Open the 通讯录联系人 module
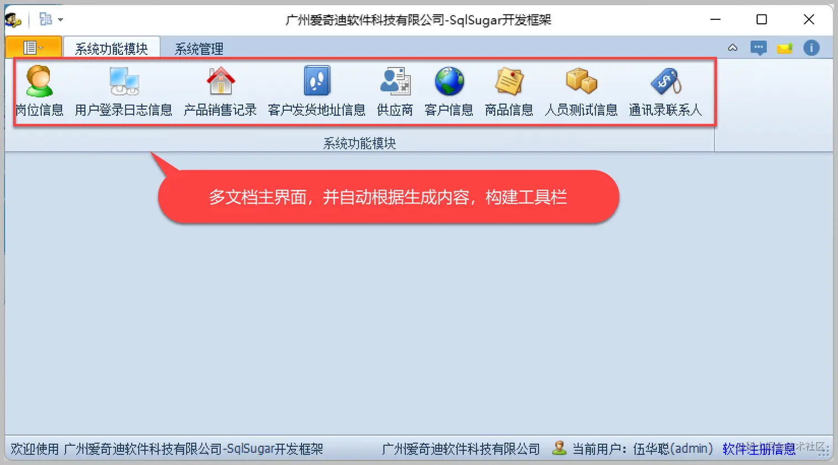 [x=665, y=91]
